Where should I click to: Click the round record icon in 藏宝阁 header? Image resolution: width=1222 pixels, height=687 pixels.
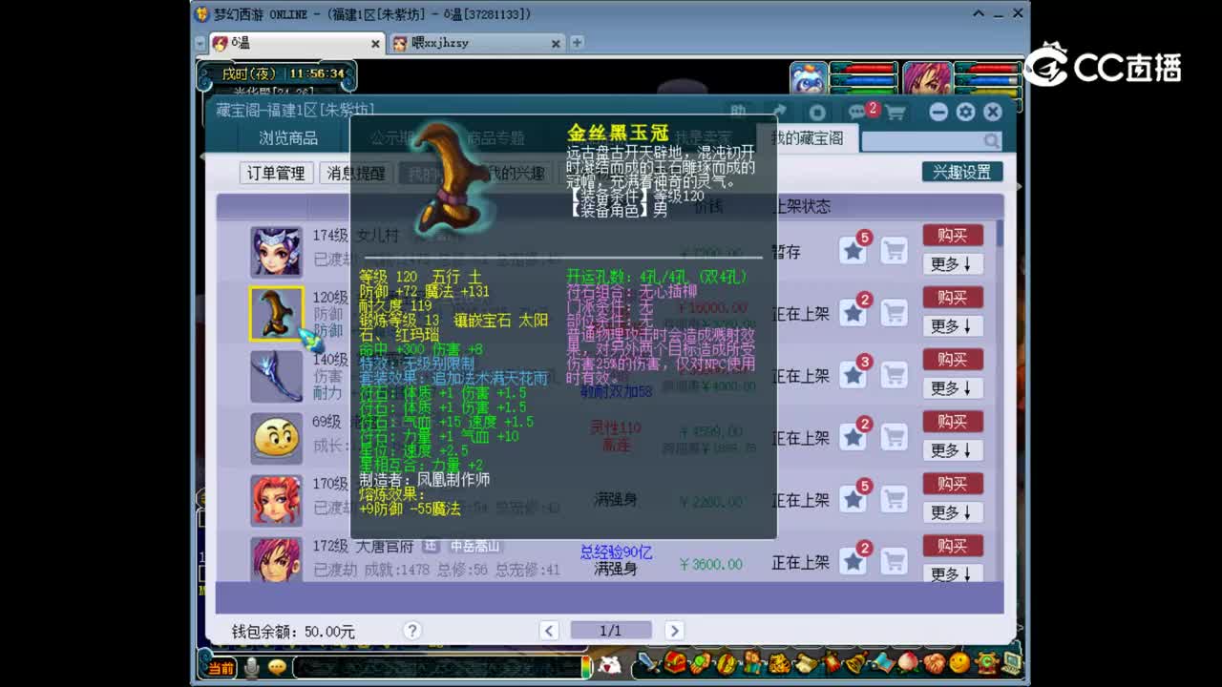tap(817, 112)
